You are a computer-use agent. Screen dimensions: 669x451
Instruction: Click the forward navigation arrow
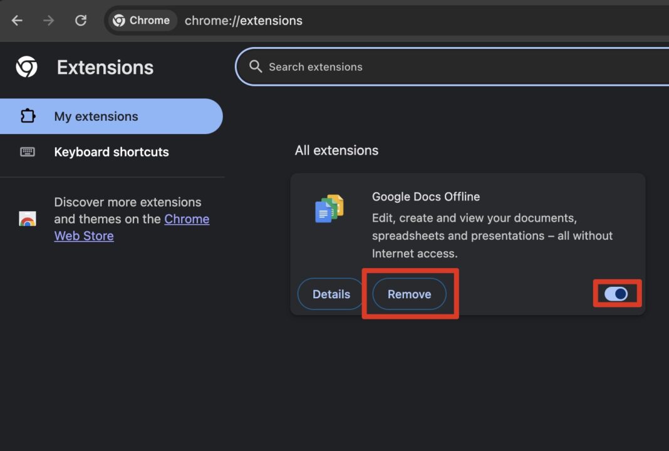point(48,20)
